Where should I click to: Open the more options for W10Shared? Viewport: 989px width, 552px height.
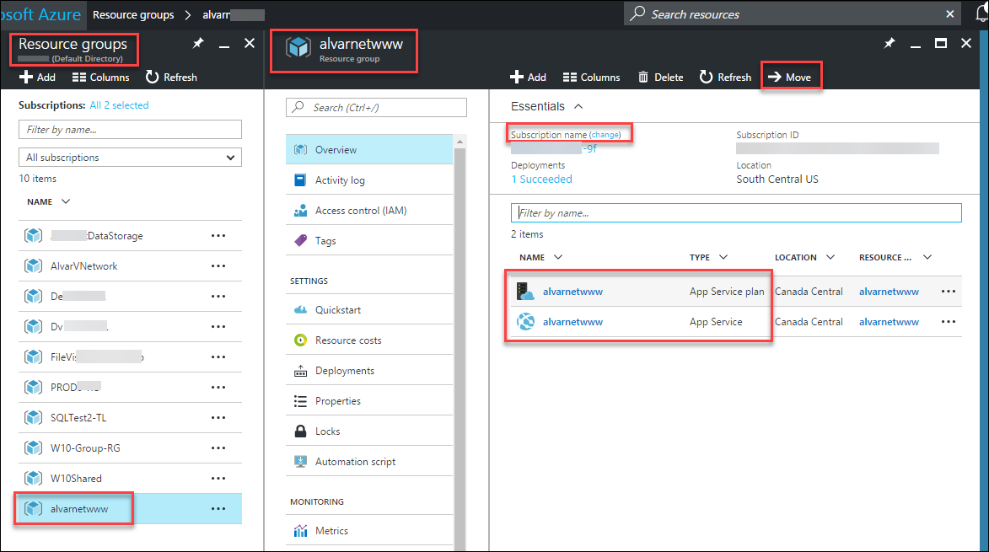[218, 479]
